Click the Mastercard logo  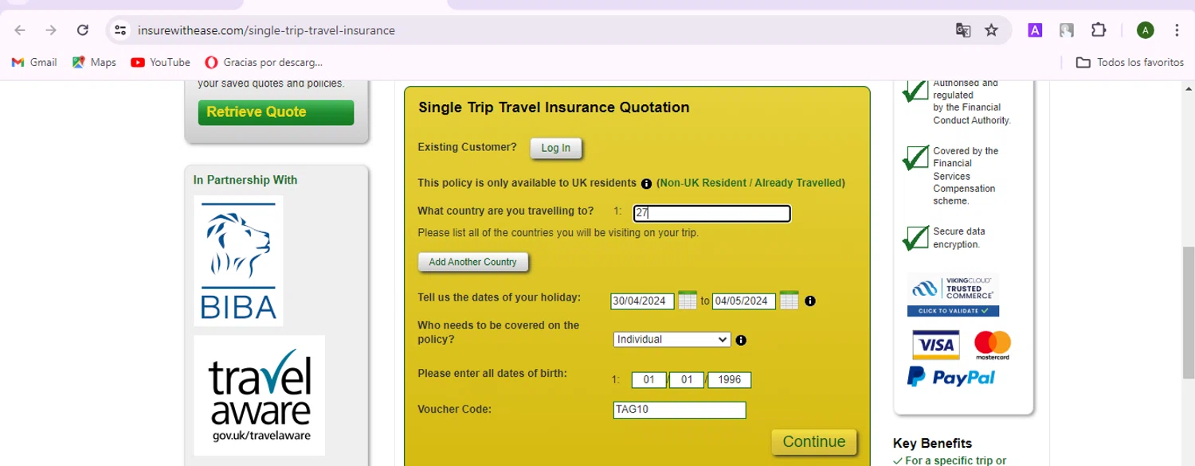point(993,345)
